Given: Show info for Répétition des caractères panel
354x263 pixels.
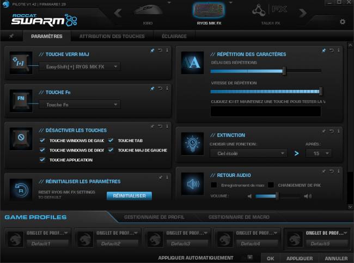Looking at the screenshot, I should tap(338, 50).
